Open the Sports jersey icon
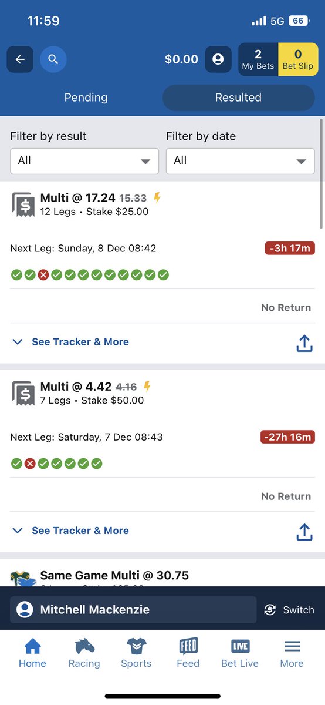Viewport: 325px width, 705px height. pyautogui.click(x=136, y=647)
